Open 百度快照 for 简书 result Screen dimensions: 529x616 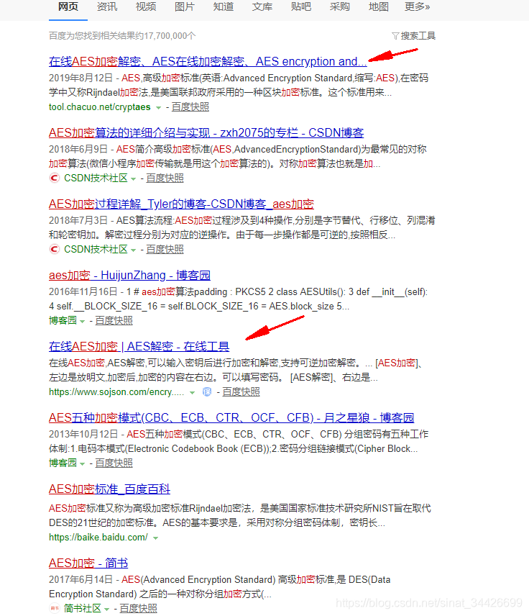click(138, 608)
